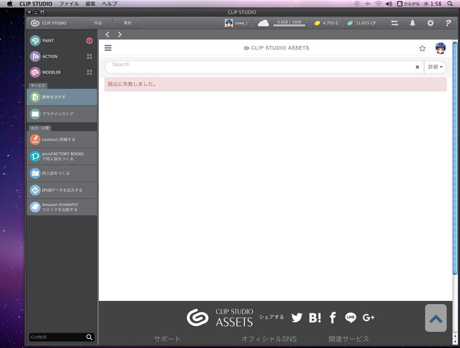This screenshot has height=348, width=460.
Task: Open the hamburger menu in Assets
Action: pos(108,48)
